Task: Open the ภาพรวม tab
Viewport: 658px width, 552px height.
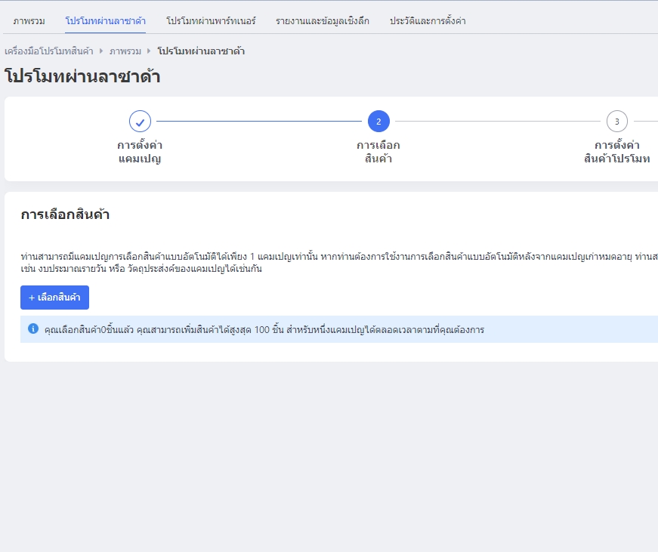Action: (x=29, y=21)
